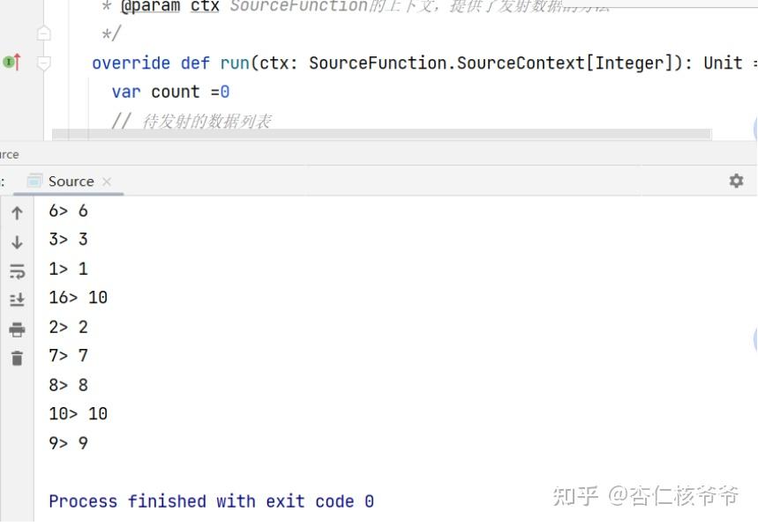
Task: Toggle scroll to end of console
Action: (x=17, y=300)
